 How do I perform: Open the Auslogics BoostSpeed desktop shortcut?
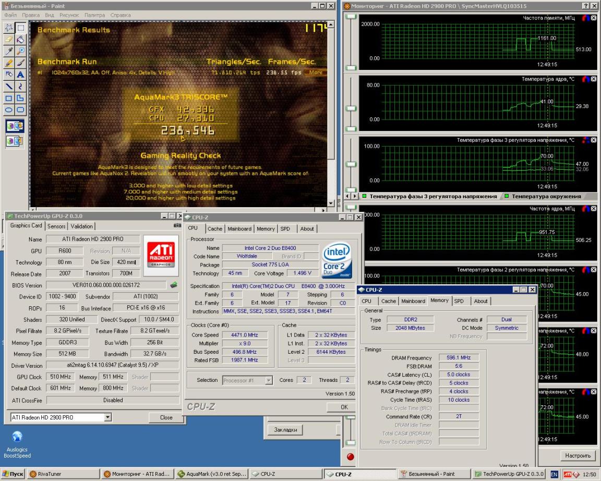pyautogui.click(x=17, y=443)
